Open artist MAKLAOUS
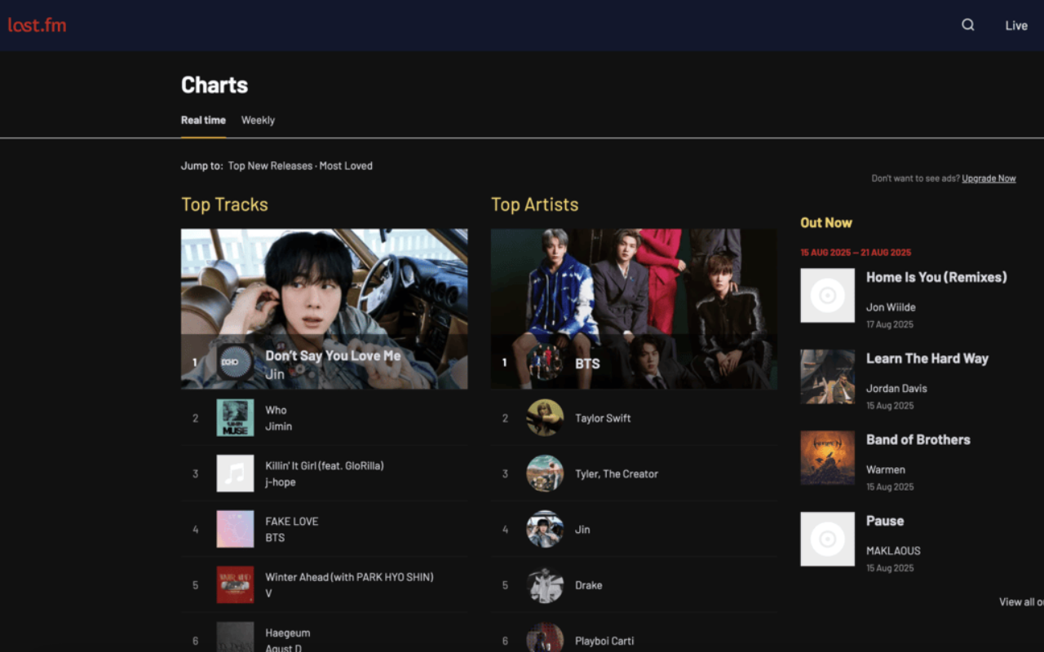Image resolution: width=1044 pixels, height=652 pixels. (x=893, y=551)
